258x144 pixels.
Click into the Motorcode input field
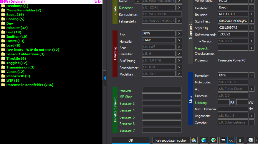coord(233,82)
